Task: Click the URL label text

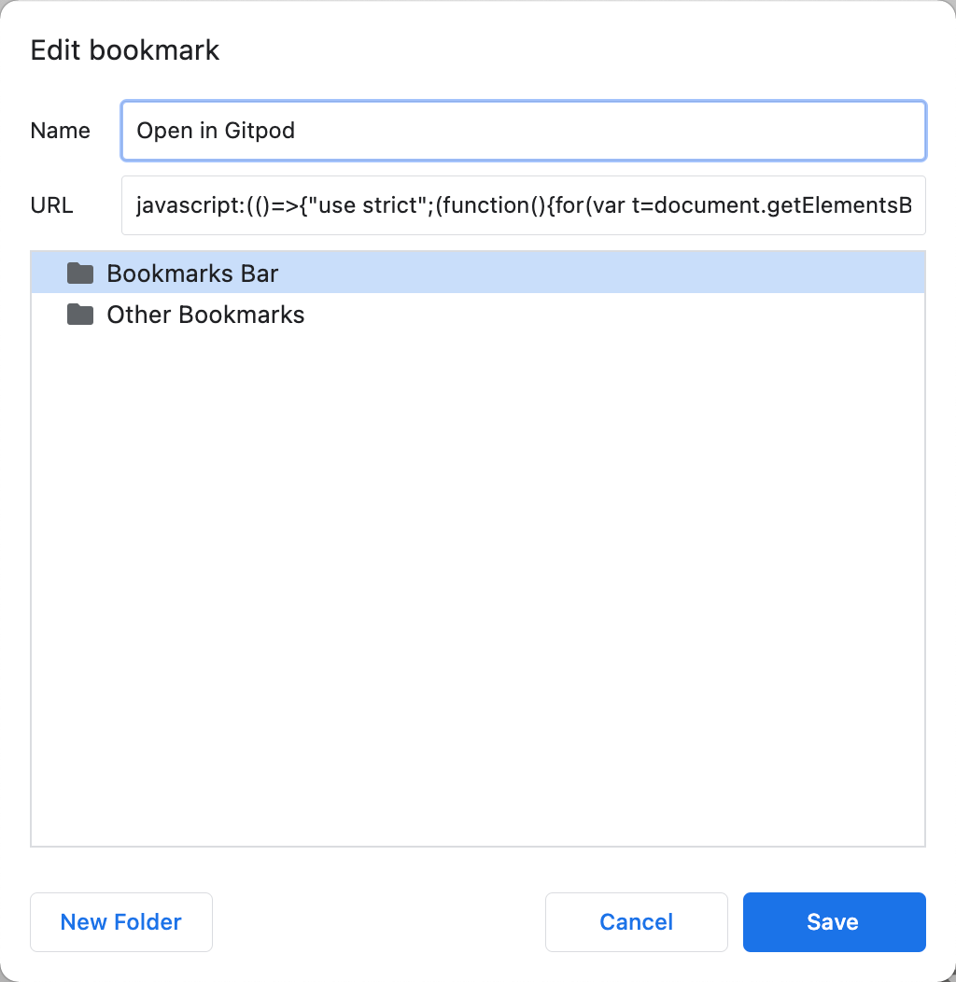Action: pos(51,205)
